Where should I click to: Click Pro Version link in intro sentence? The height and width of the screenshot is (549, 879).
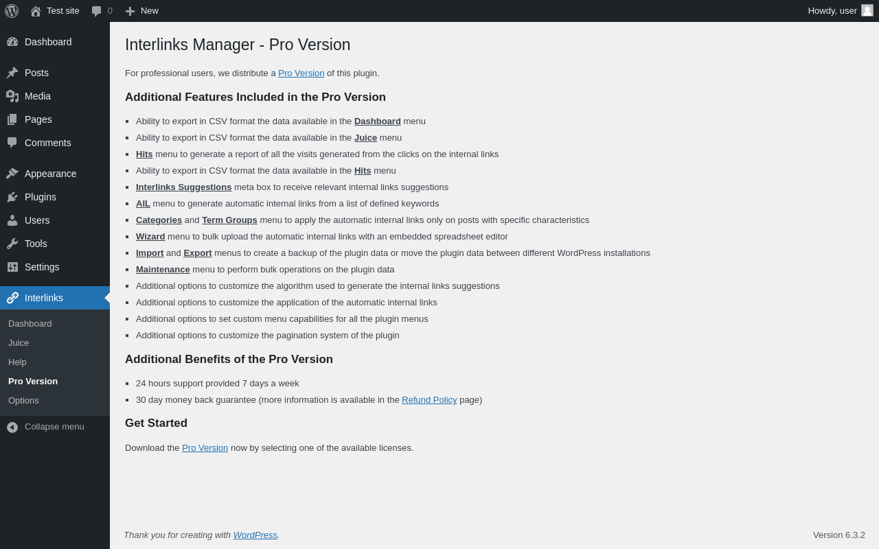301,73
